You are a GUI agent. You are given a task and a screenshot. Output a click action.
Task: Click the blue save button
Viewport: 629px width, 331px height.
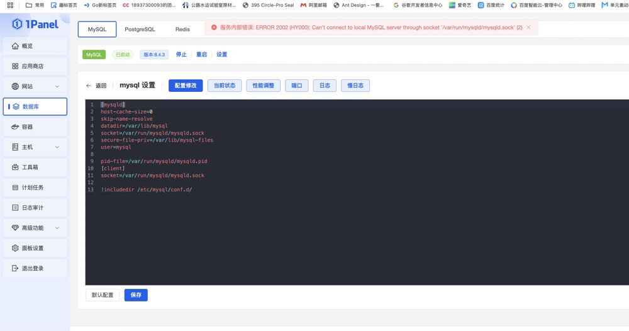[136, 295]
